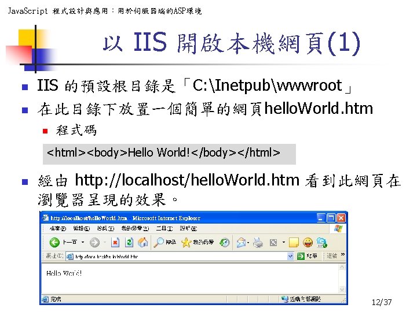
Task: Click the scrollbar down arrow in browser
Action: click(x=342, y=289)
